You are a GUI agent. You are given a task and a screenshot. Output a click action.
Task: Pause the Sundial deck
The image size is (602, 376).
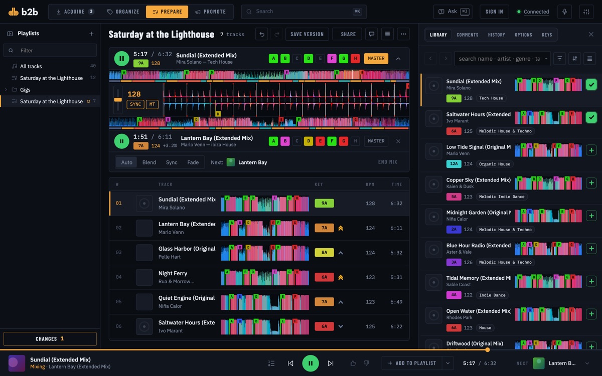121,59
